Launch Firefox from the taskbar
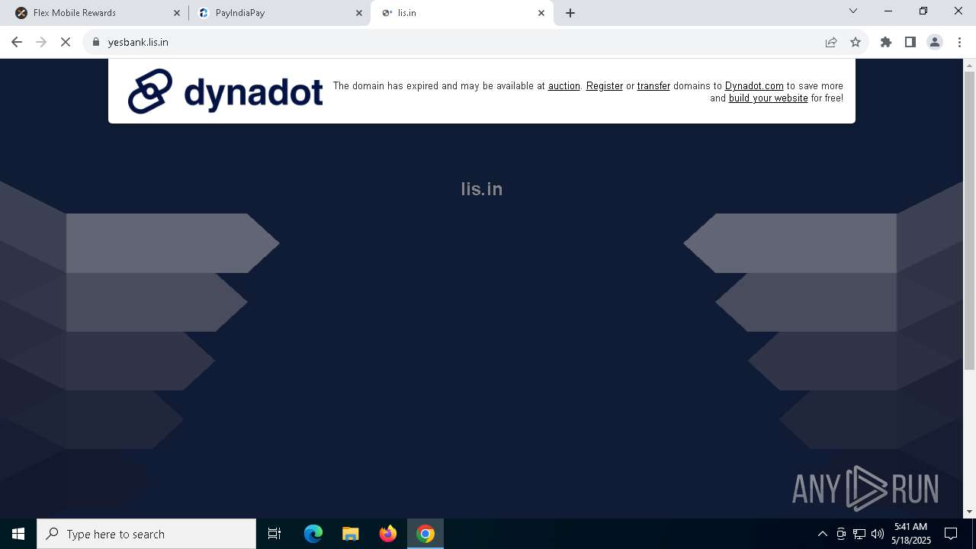This screenshot has width=976, height=549. [388, 534]
